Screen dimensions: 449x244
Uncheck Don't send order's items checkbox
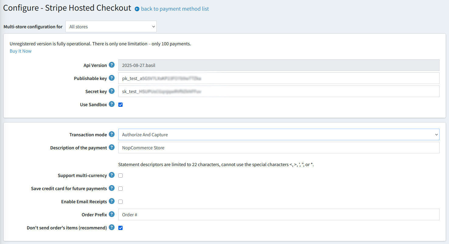(120, 228)
